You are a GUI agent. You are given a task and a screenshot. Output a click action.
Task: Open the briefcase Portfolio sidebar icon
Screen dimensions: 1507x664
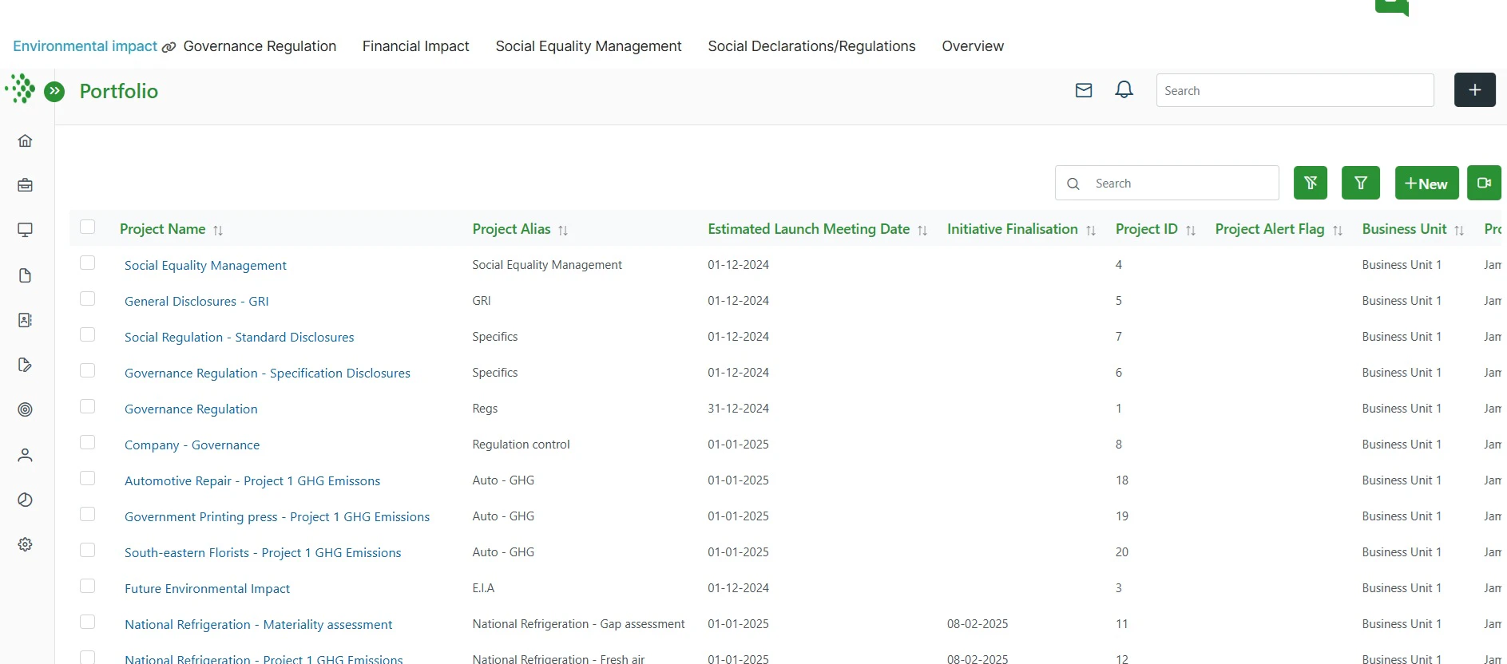point(25,185)
